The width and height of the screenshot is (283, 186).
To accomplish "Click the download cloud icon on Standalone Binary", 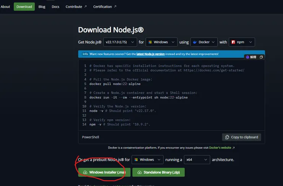I will tap(140, 173).
